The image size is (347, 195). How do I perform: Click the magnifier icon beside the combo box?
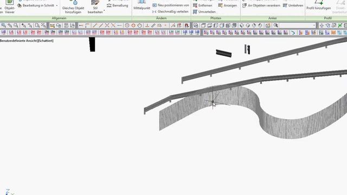(276, 25)
